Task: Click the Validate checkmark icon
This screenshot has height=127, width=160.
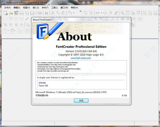Action: (x=138, y=13)
